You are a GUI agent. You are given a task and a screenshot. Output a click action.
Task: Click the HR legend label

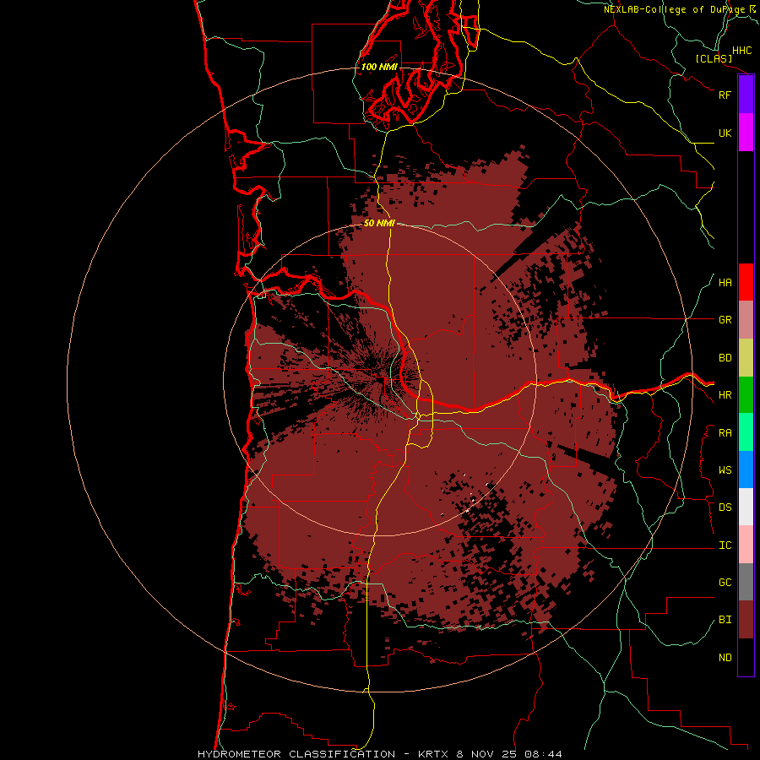click(x=725, y=395)
